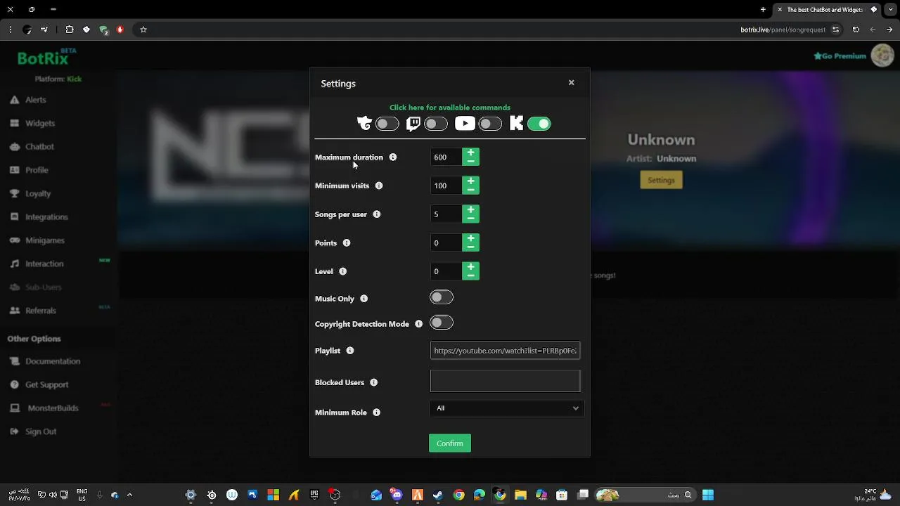Click Points stepper buttons

coord(470,242)
